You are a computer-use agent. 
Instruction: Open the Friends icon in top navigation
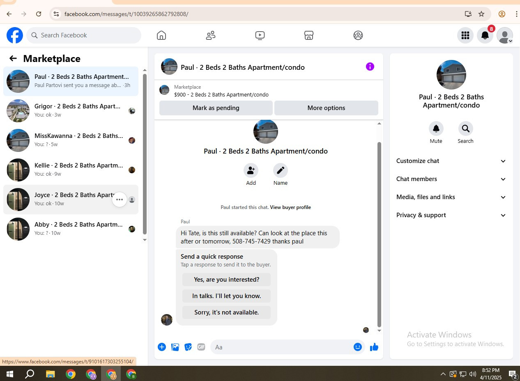click(x=211, y=35)
